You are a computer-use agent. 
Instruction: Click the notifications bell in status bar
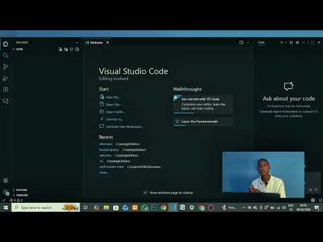point(320,200)
